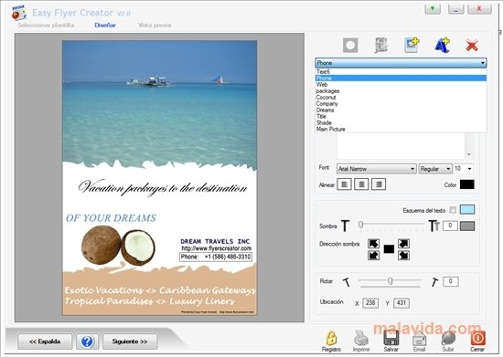Screen dimensions: 503x357
Task: Click the rotation value input field
Action: coord(451,281)
